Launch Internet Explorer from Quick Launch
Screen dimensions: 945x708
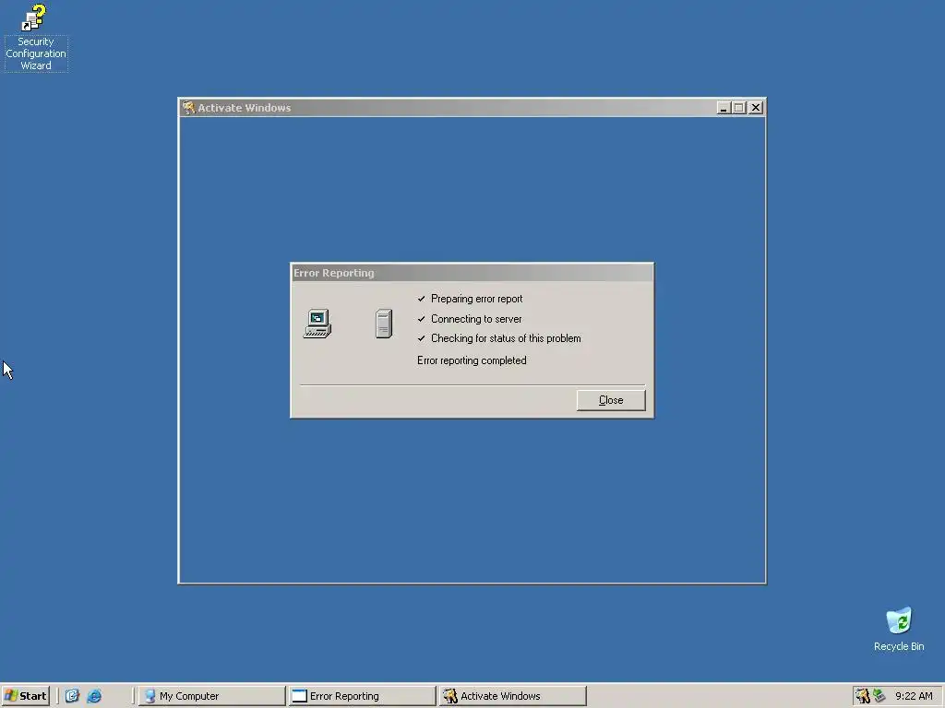pos(94,696)
